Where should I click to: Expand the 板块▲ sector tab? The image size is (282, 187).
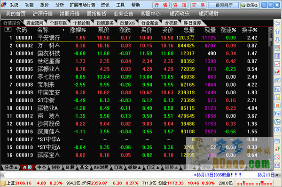[134, 168]
